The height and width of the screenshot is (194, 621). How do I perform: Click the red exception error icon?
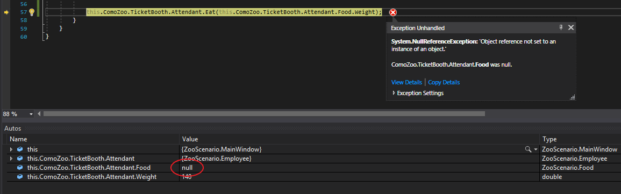(x=393, y=13)
